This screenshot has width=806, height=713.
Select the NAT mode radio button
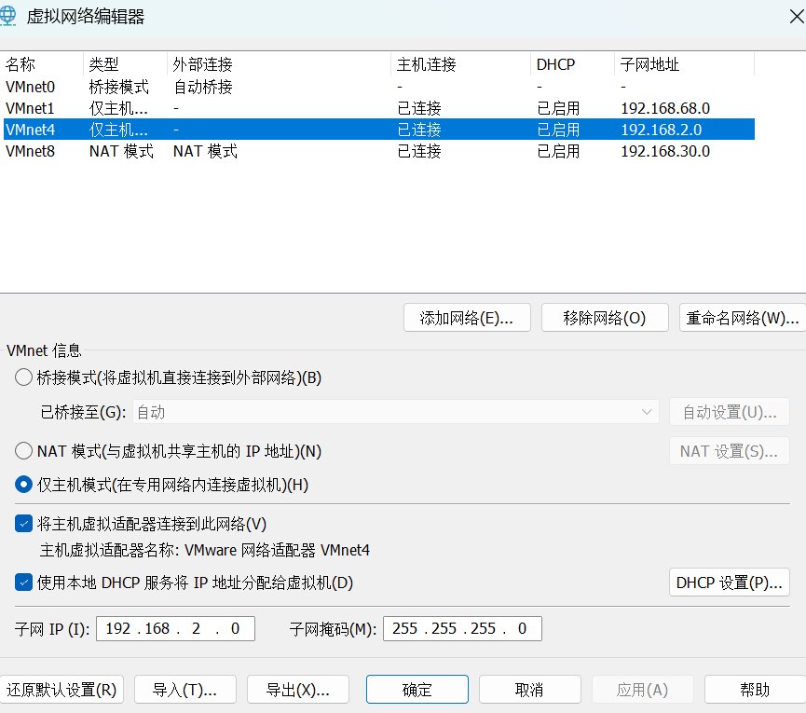click(24, 451)
